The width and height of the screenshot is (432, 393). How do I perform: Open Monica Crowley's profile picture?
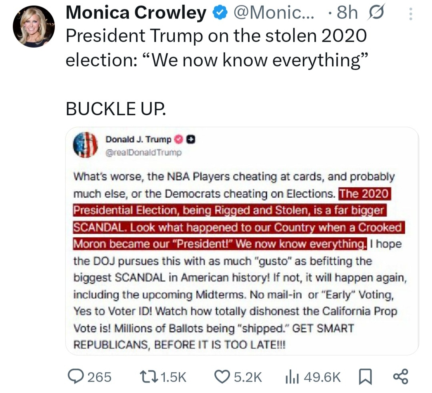point(34,27)
